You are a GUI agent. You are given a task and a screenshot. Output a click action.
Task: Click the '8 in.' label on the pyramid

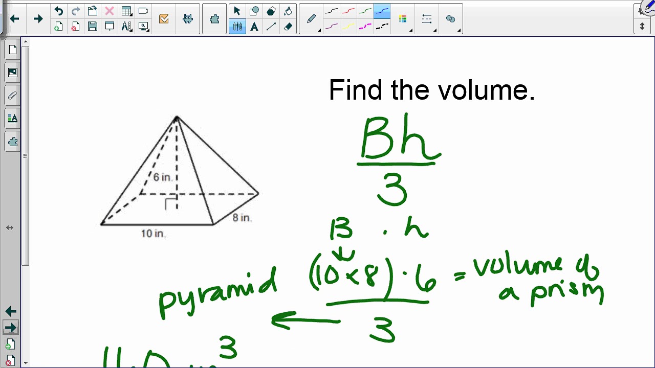point(242,218)
